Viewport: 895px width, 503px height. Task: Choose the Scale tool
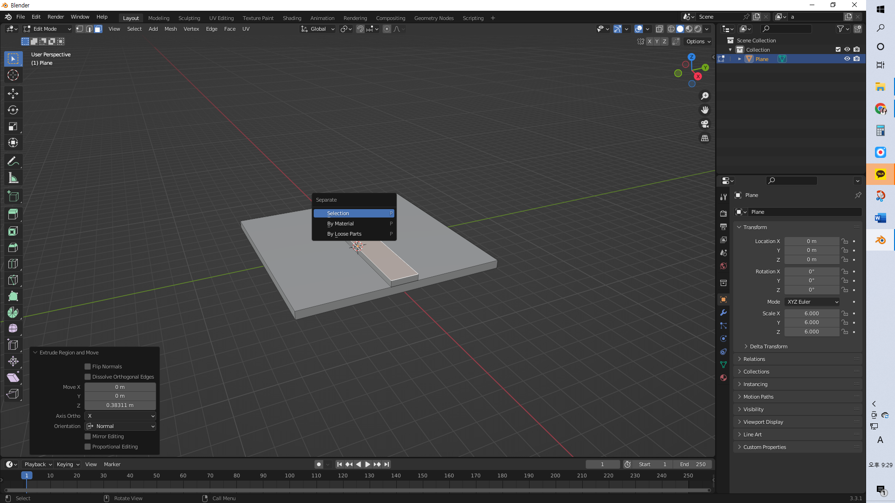13,126
